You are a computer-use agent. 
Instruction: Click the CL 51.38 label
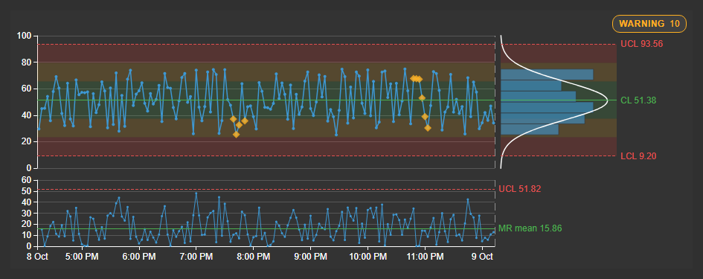pos(638,100)
